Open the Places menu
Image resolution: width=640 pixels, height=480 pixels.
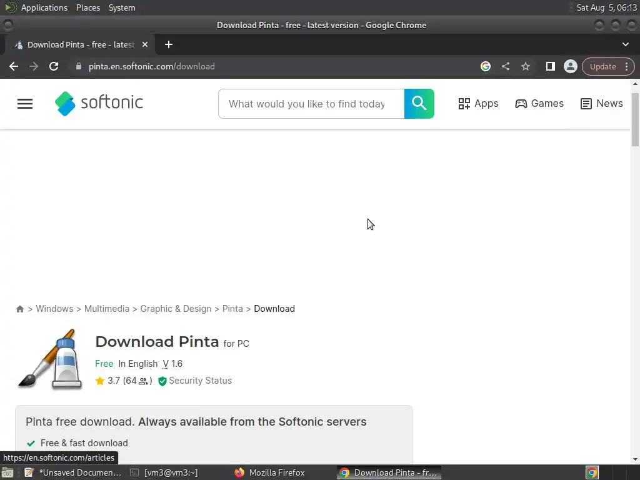coord(87,7)
